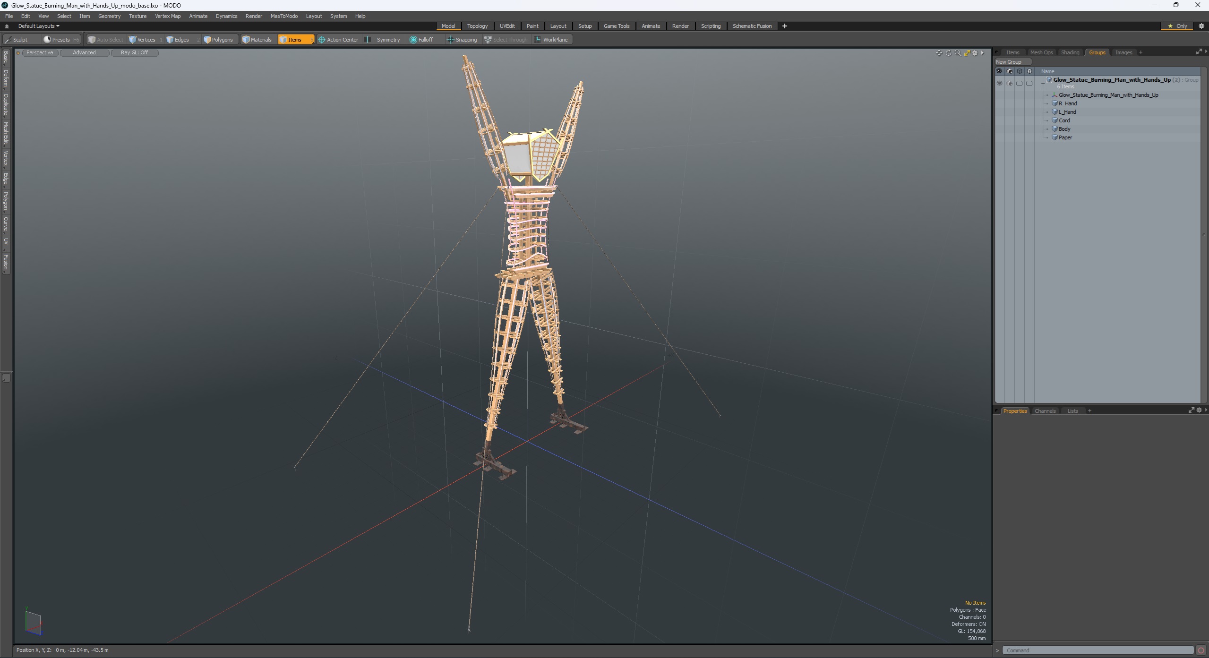1209x658 pixels.
Task: Add a tab next to Lists
Action: 1089,411
